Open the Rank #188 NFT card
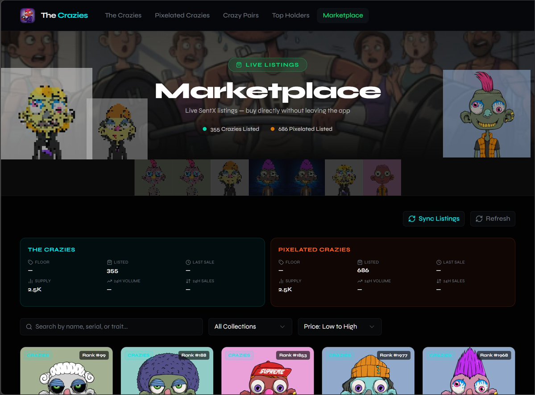 point(167,371)
